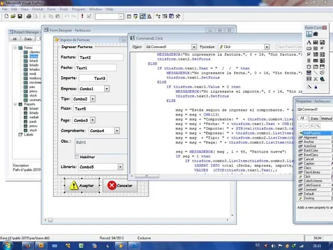This screenshot has height=250, width=333.
Task: Click the Obs. Edit1 edit box
Action: (x=101, y=146)
